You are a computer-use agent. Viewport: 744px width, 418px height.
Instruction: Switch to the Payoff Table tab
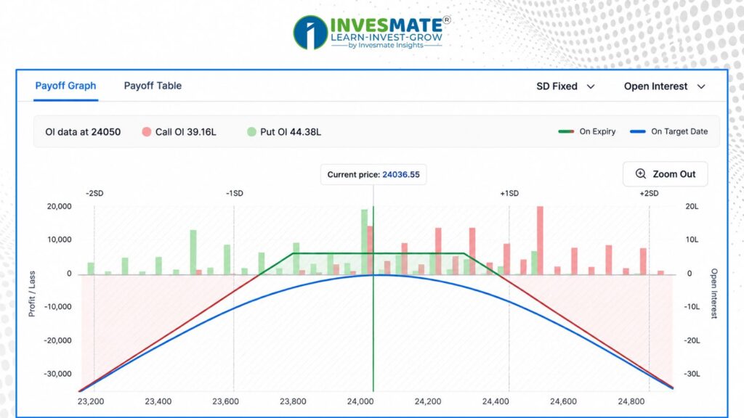click(153, 86)
